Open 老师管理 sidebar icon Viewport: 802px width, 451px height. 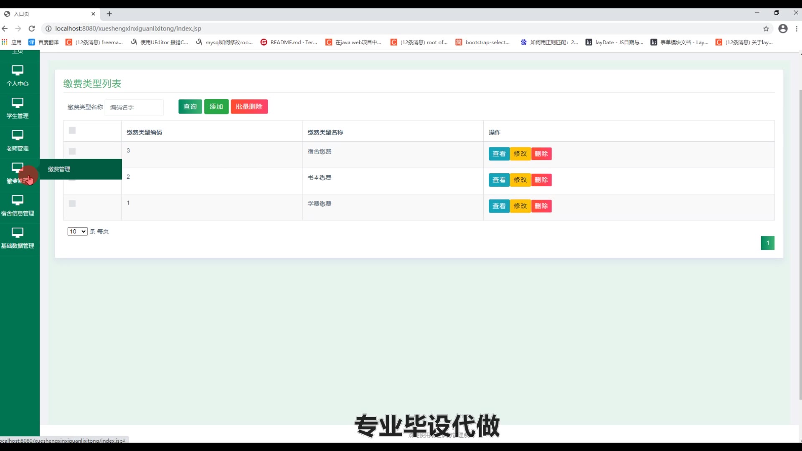(17, 135)
